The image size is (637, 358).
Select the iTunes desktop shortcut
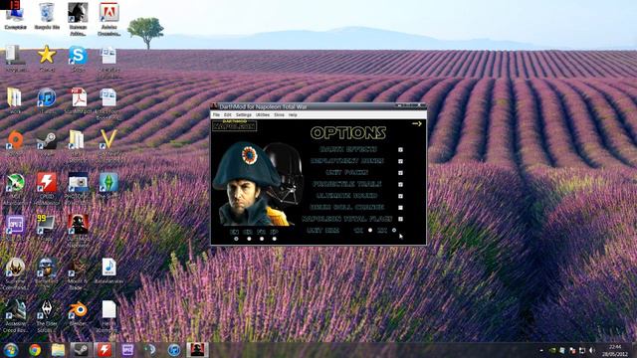coord(47,100)
